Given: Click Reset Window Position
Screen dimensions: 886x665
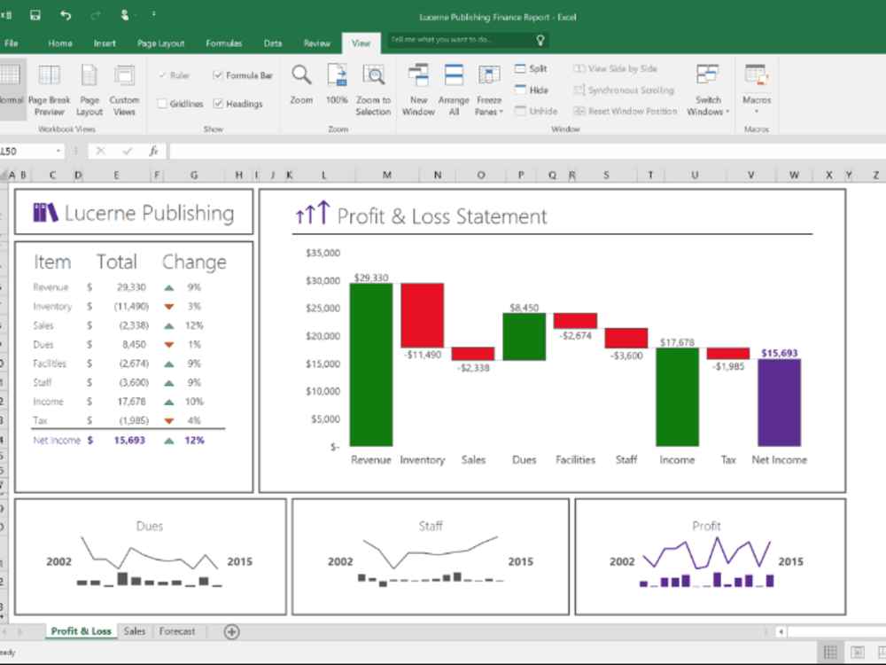Looking at the screenshot, I should [625, 112].
